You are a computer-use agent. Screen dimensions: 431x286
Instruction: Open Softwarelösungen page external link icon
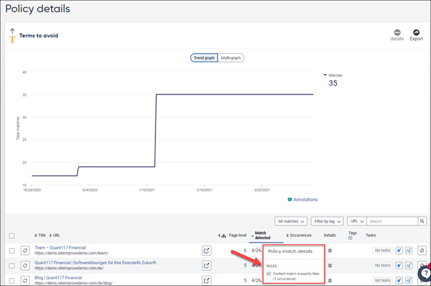pyautogui.click(x=207, y=265)
